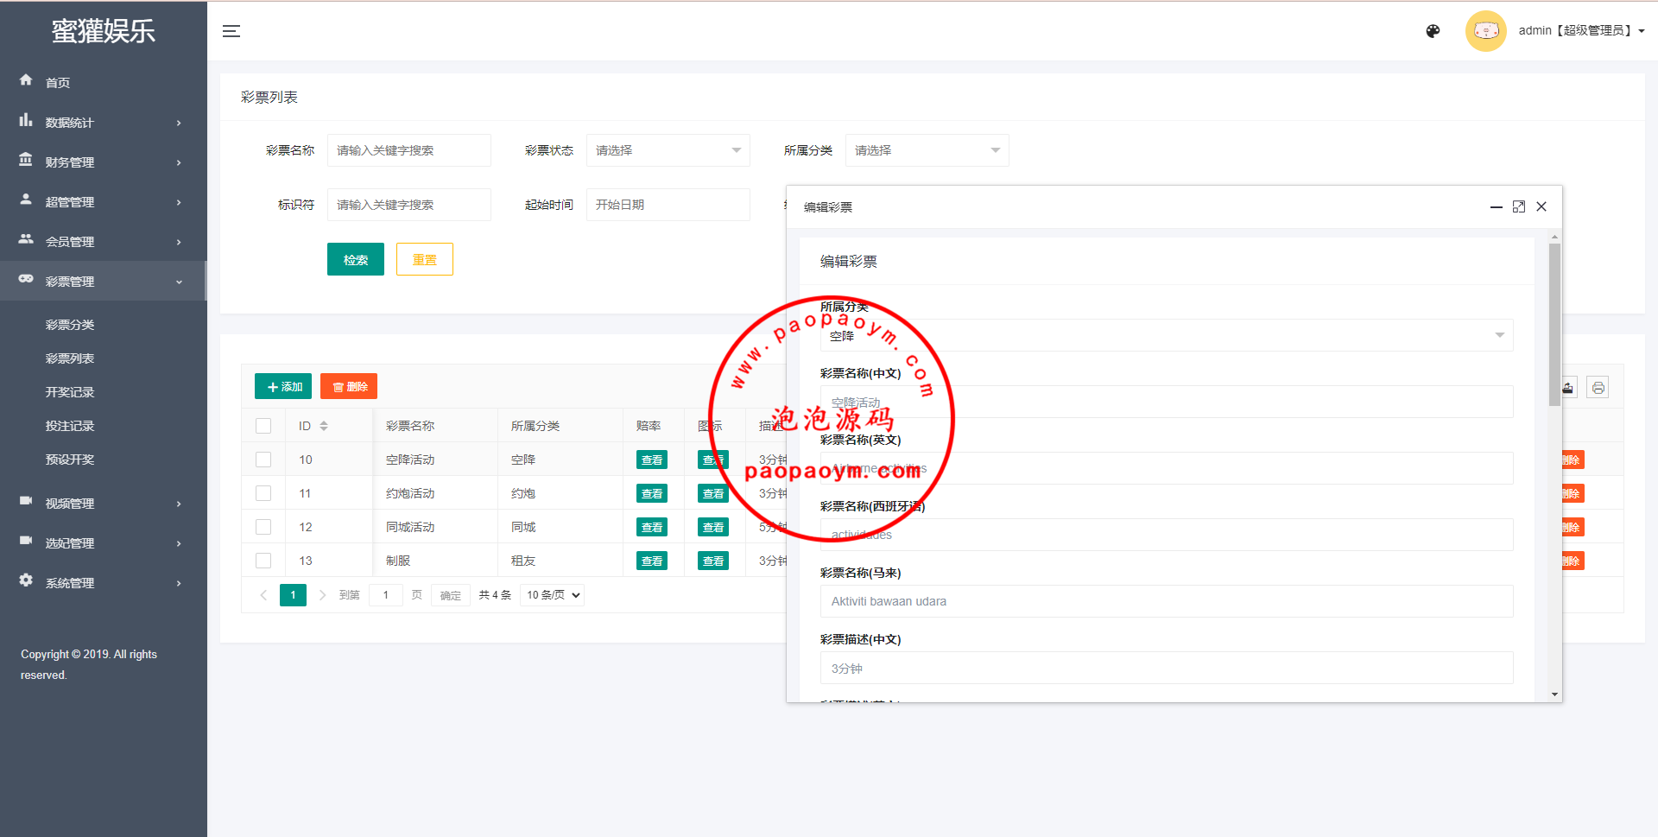Click the print icon above the table

(1598, 388)
